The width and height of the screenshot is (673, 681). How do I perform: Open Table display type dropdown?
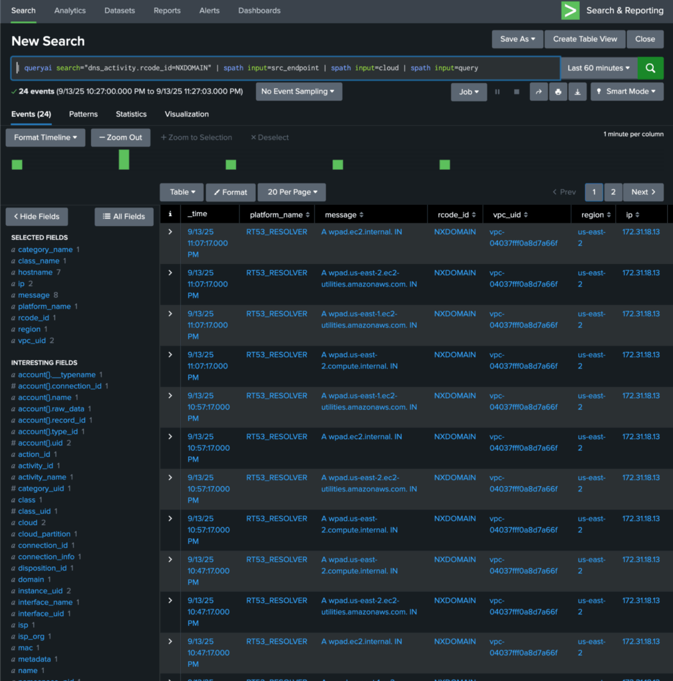(182, 192)
